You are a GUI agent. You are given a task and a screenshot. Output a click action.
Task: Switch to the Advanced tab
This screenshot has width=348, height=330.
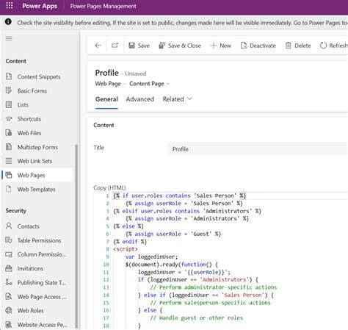(140, 99)
